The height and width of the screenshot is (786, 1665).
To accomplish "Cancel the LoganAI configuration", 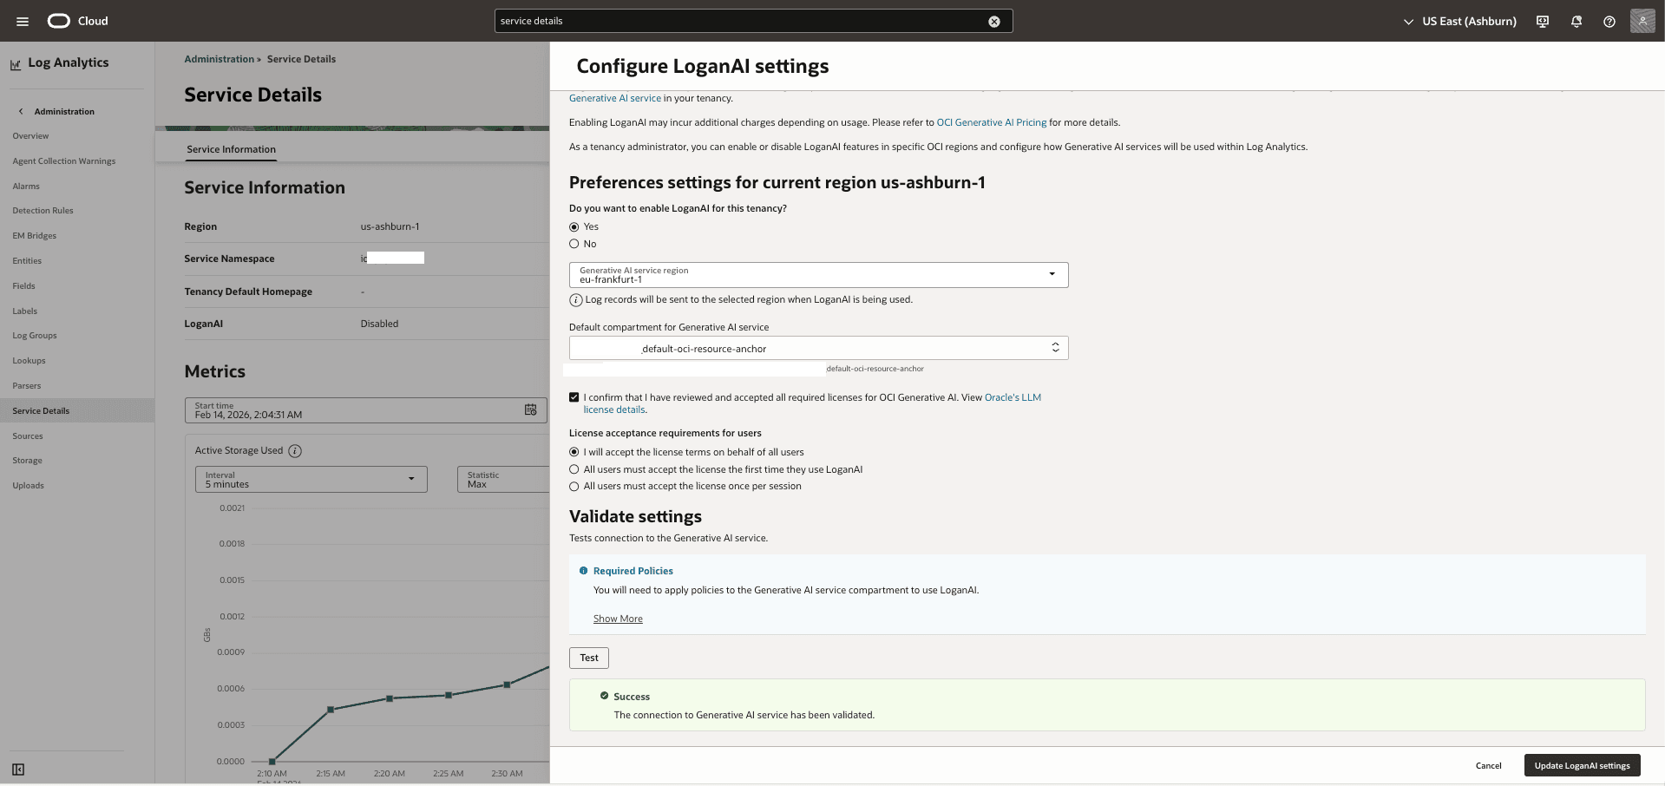I will pos(1488,765).
